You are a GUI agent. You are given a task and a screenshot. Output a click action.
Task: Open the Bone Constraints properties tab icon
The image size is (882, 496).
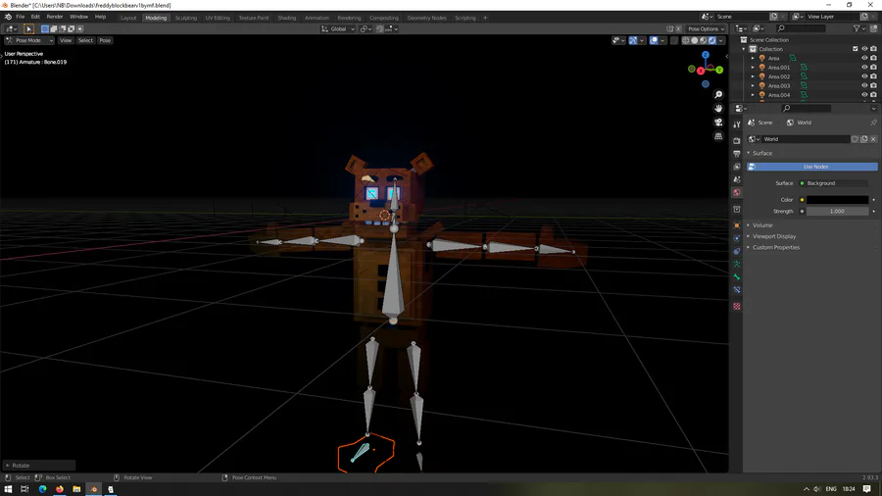(737, 290)
